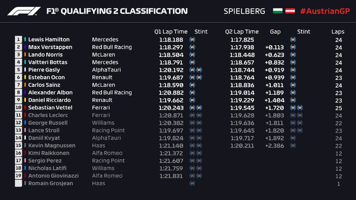The image size is (356, 200).
Task: Click the F1 logo in the header
Action: [x=24, y=11]
